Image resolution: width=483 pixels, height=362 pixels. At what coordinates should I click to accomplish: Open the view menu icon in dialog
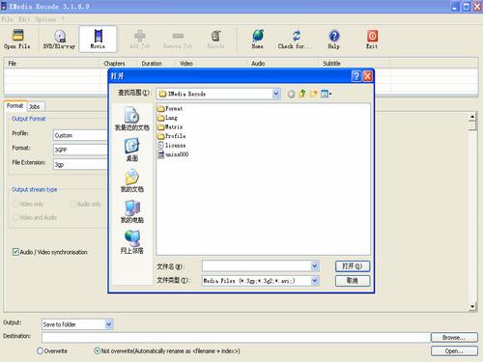[326, 94]
